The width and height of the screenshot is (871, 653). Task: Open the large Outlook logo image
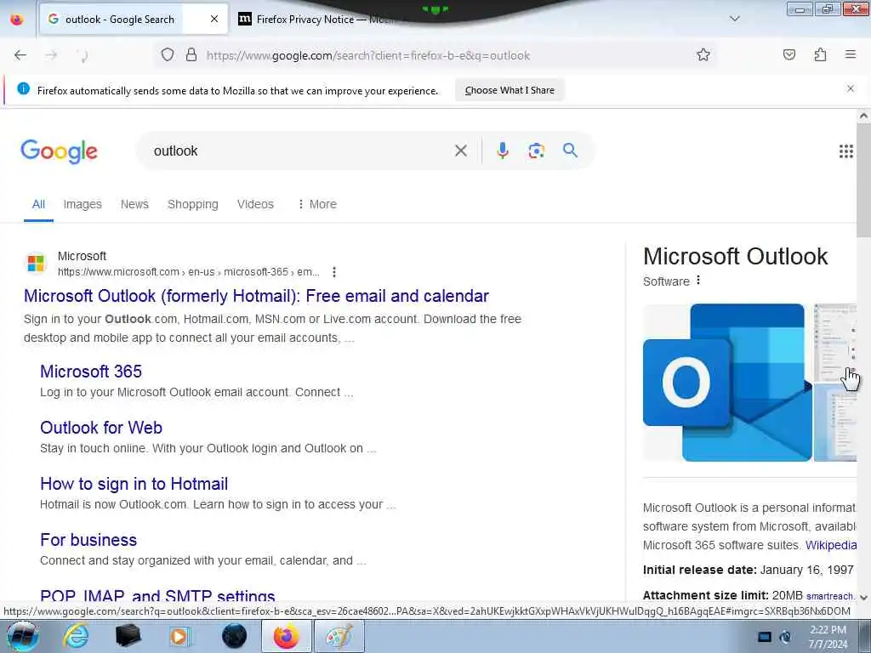click(x=727, y=383)
